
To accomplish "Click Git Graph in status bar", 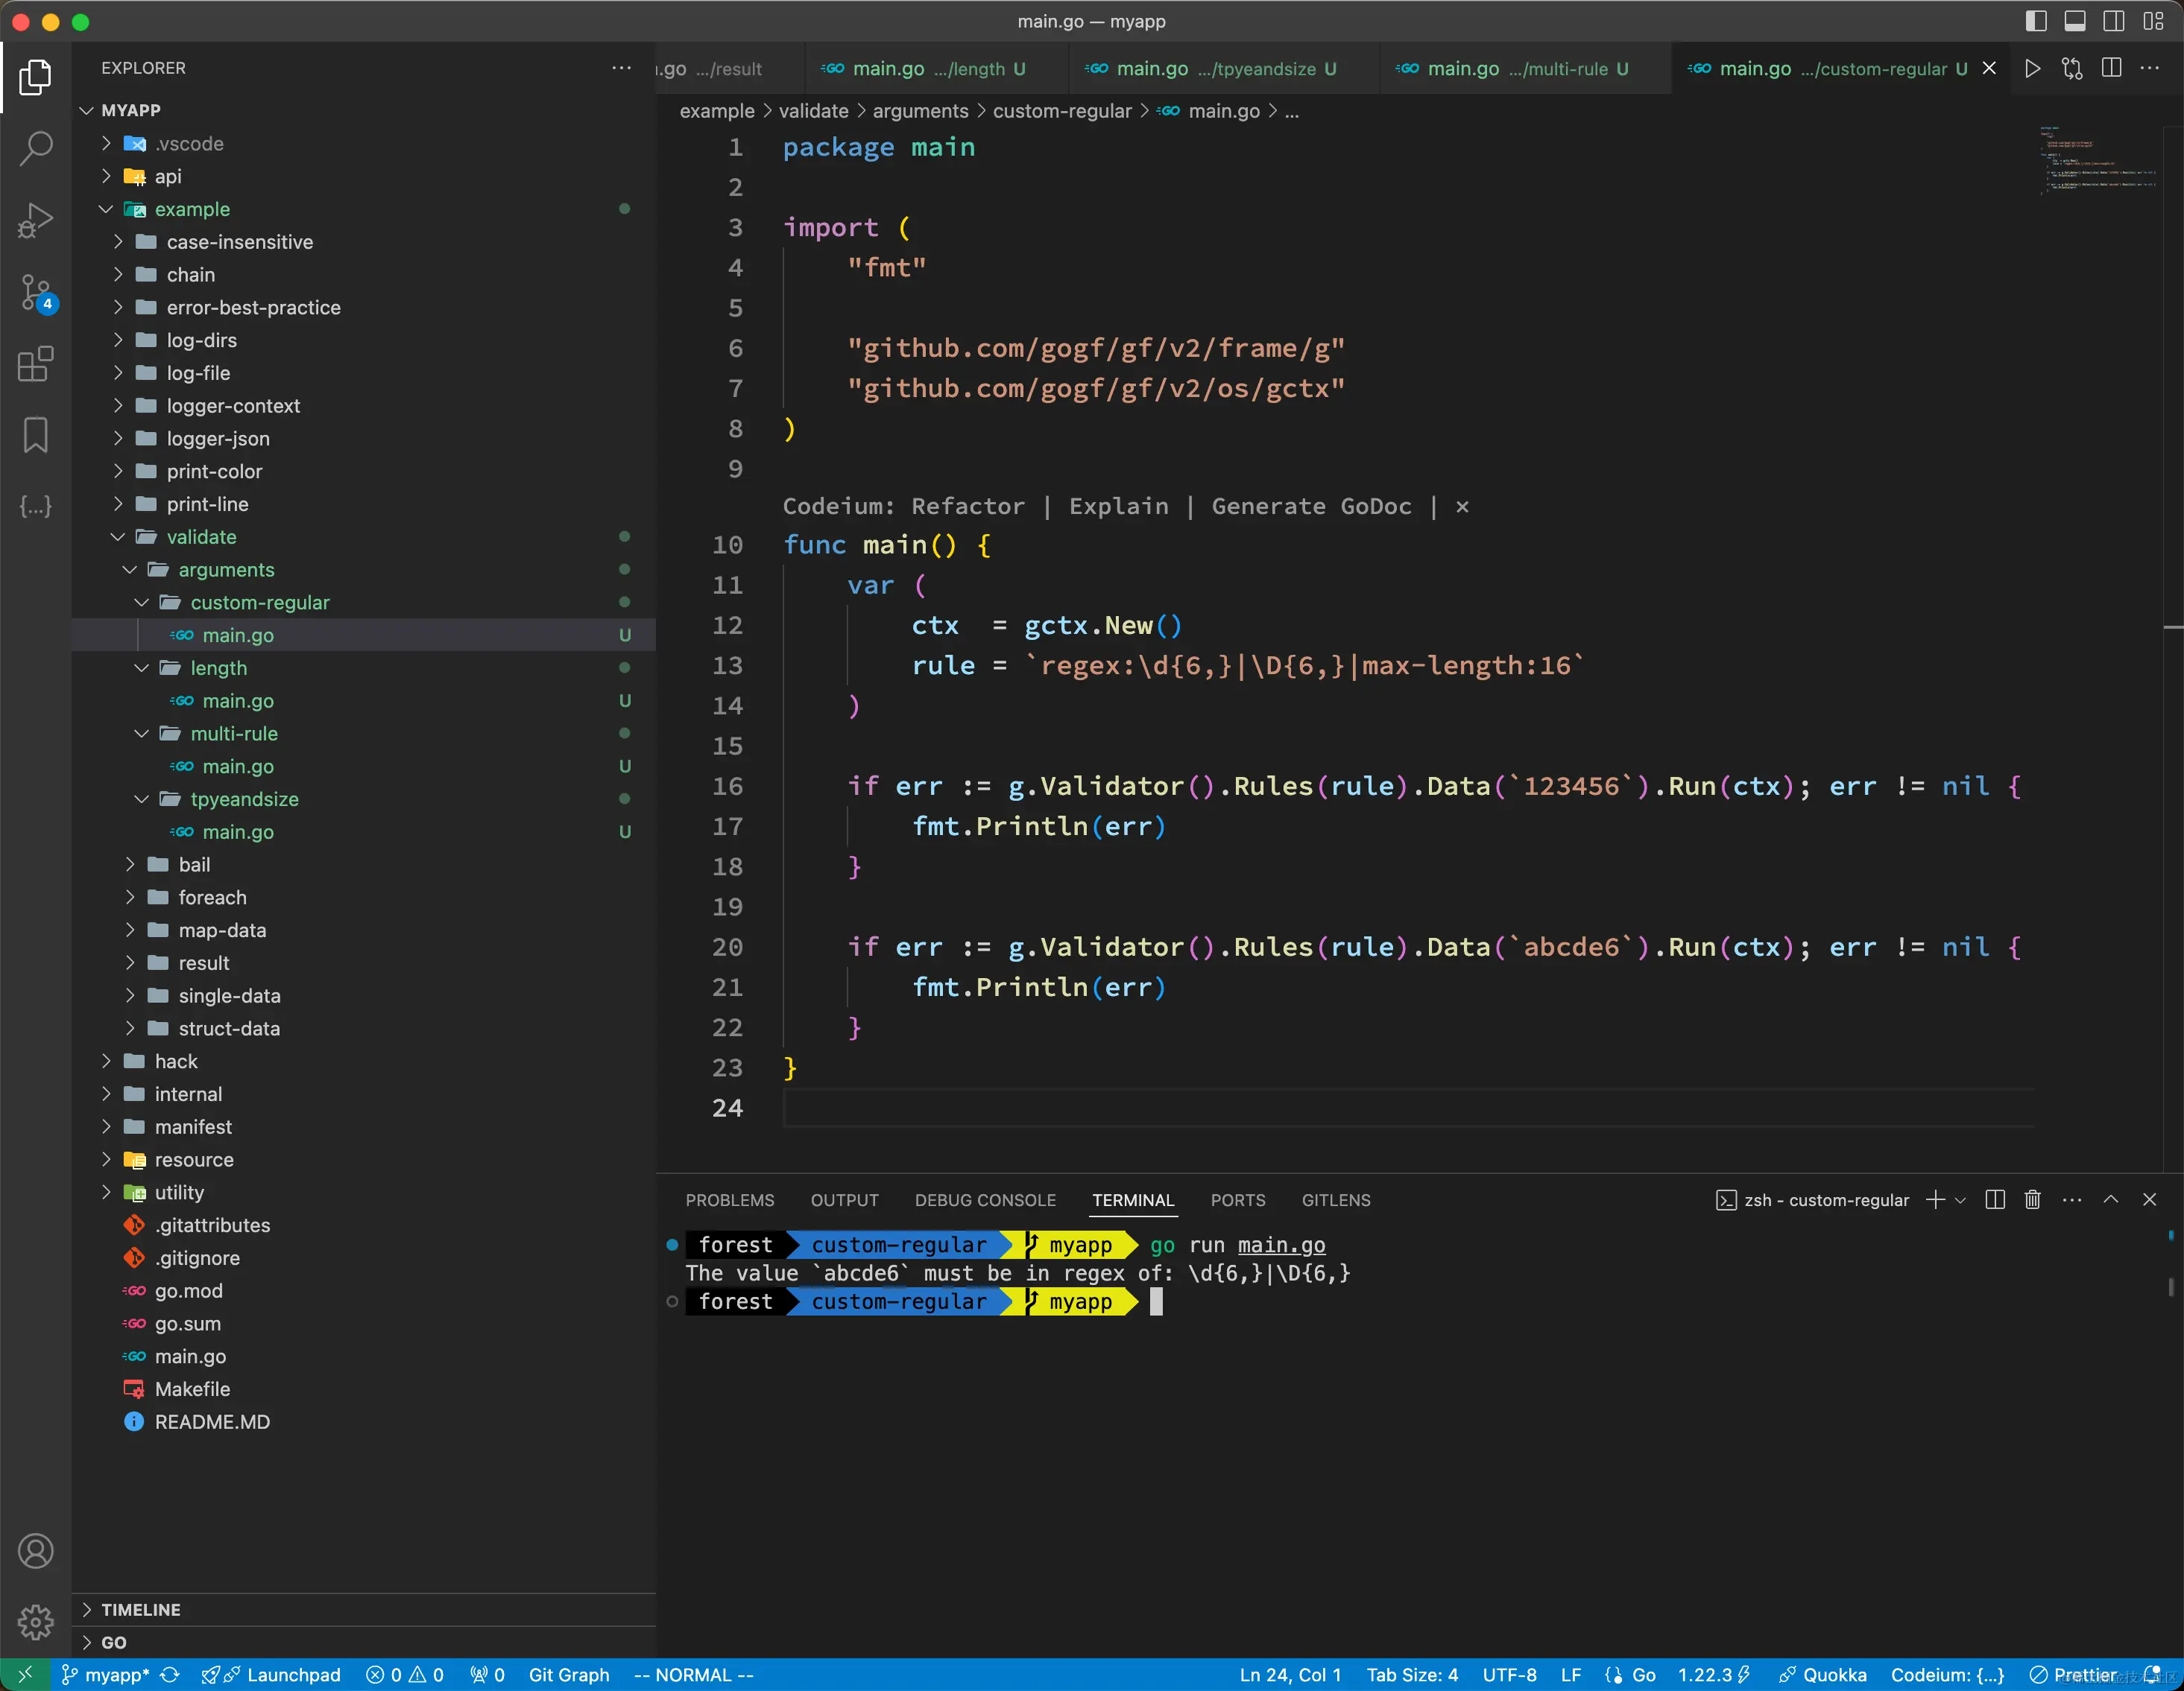I will coord(568,1674).
